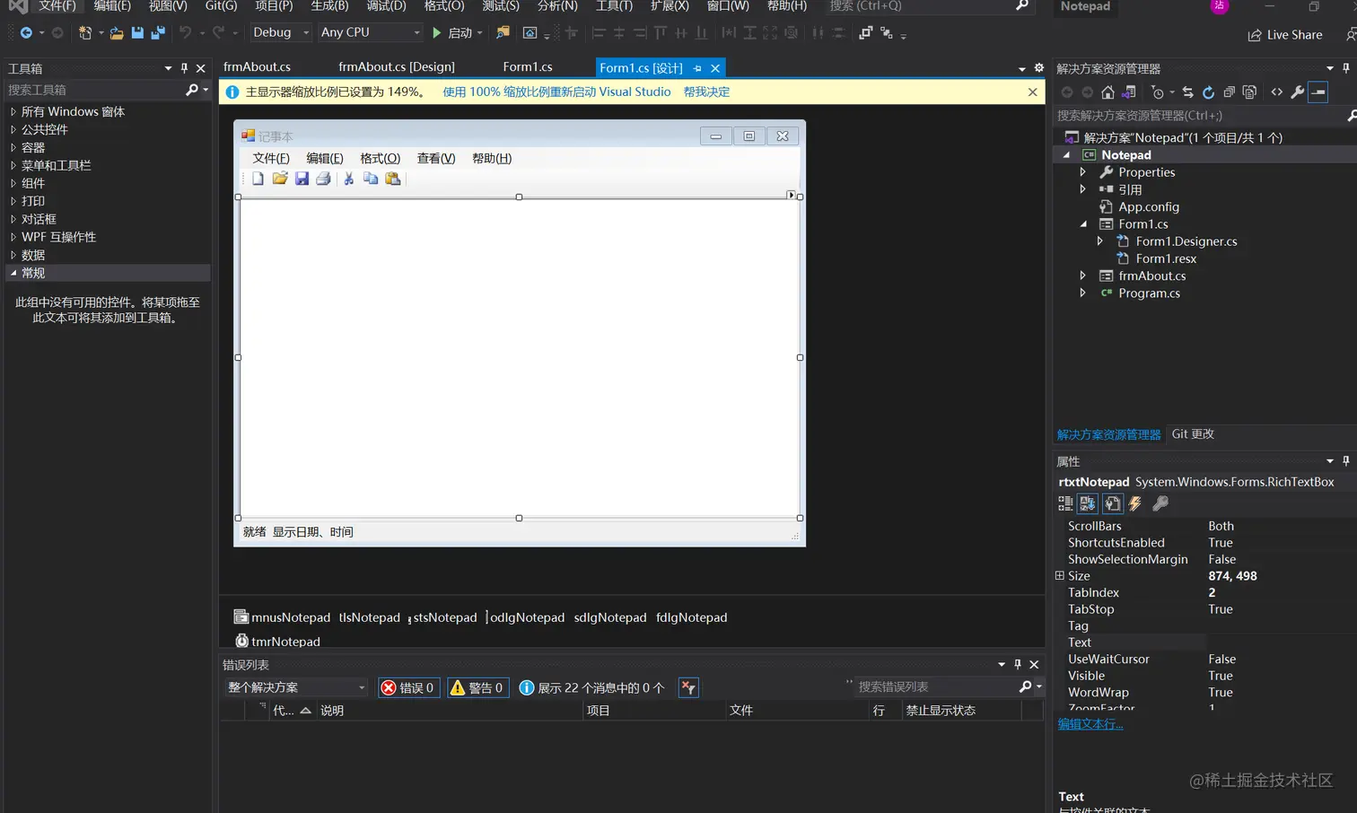The height and width of the screenshot is (813, 1357).
Task: Open the 格式(O) menu on the designed form
Action: point(380,159)
